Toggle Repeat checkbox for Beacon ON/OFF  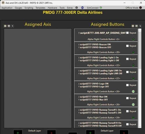click(x=127, y=46)
